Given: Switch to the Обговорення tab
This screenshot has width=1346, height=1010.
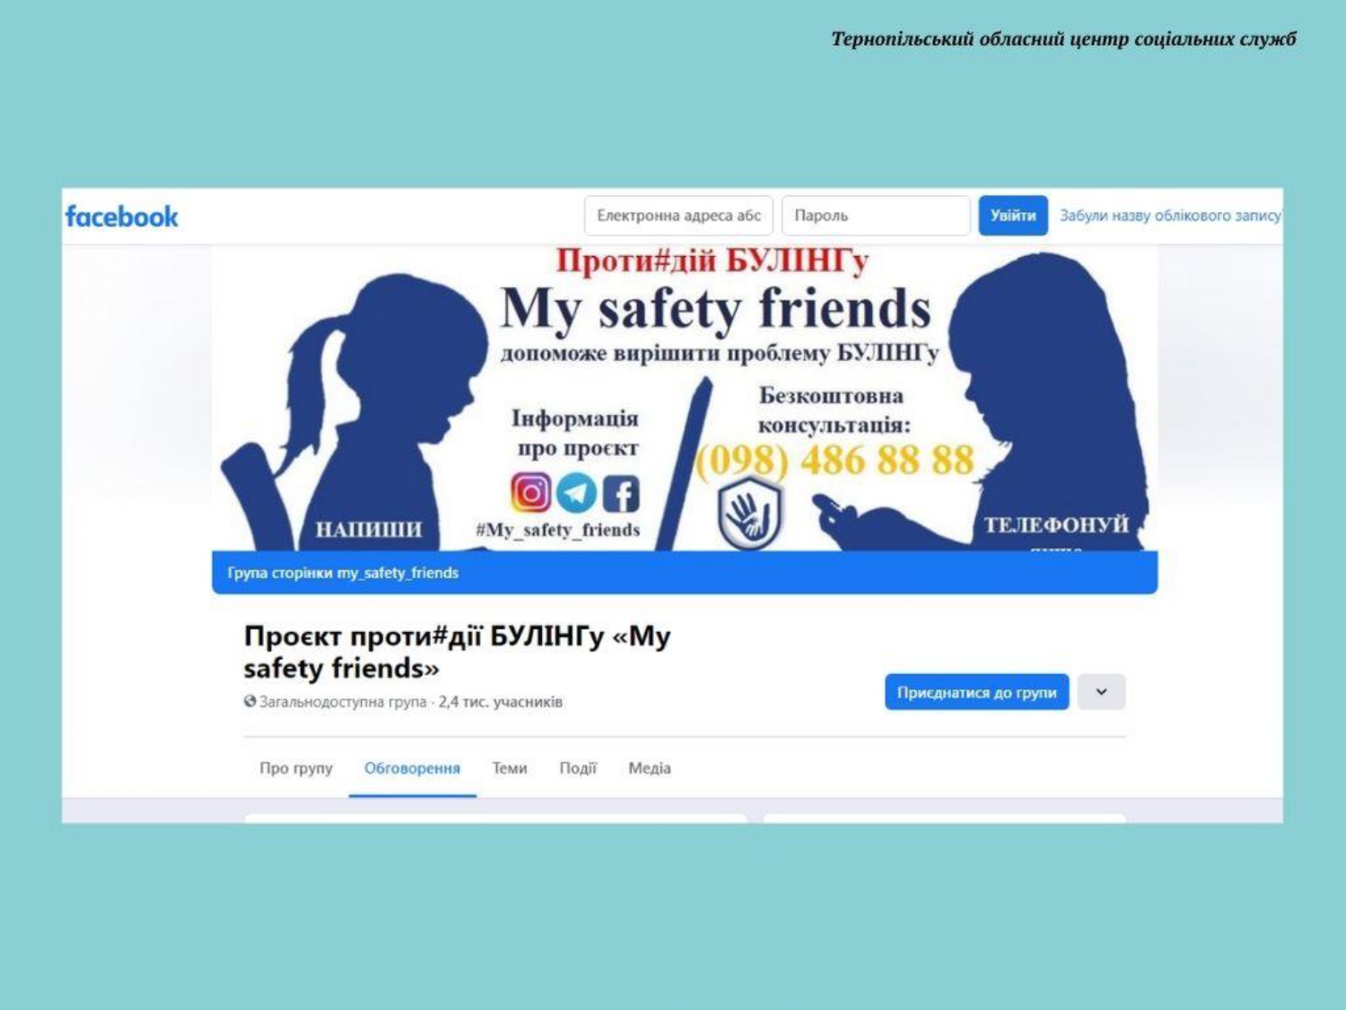Looking at the screenshot, I should pyautogui.click(x=412, y=768).
